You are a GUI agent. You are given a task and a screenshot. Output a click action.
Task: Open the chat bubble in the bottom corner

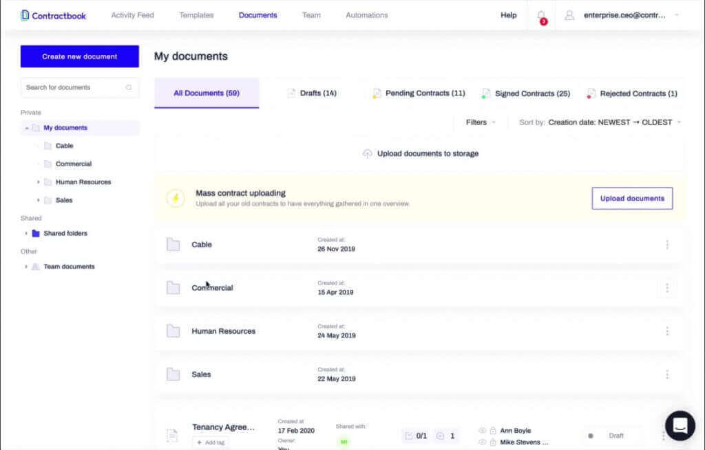click(x=680, y=426)
